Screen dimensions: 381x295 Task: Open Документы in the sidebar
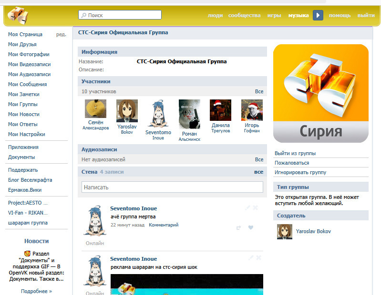(21, 157)
